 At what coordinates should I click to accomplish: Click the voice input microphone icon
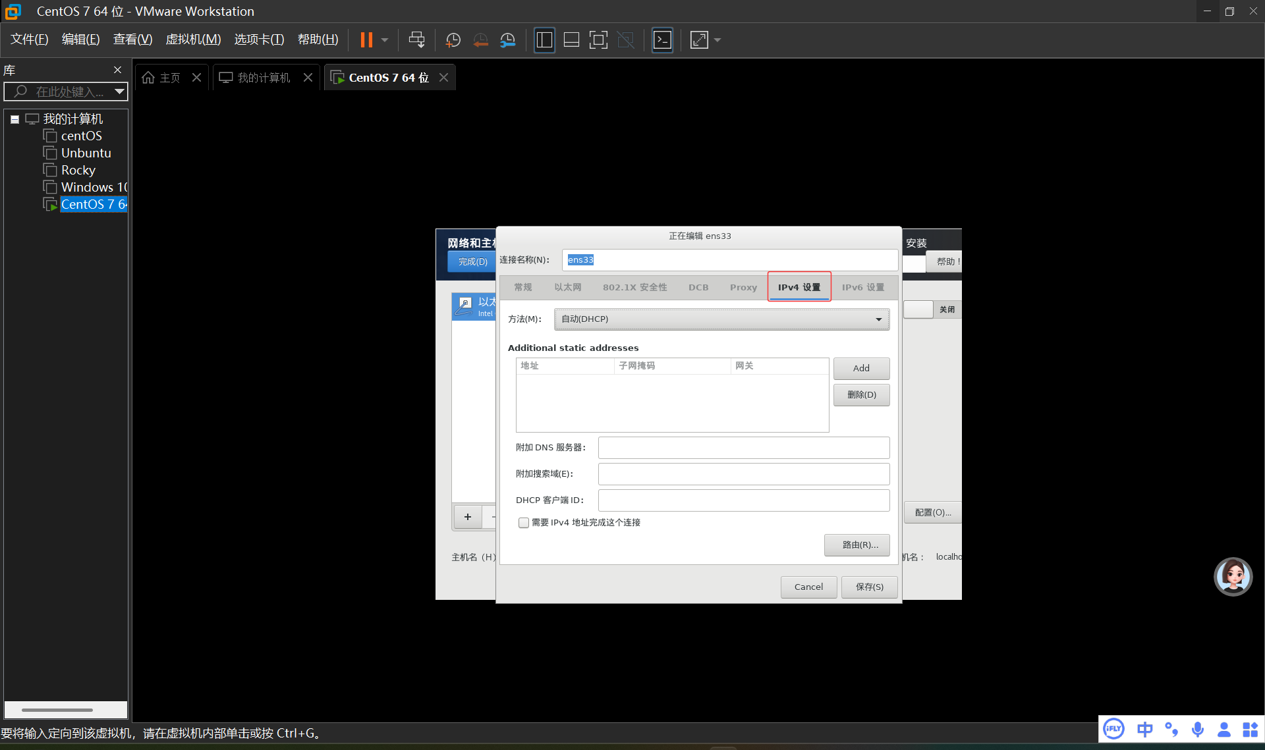[1198, 729]
